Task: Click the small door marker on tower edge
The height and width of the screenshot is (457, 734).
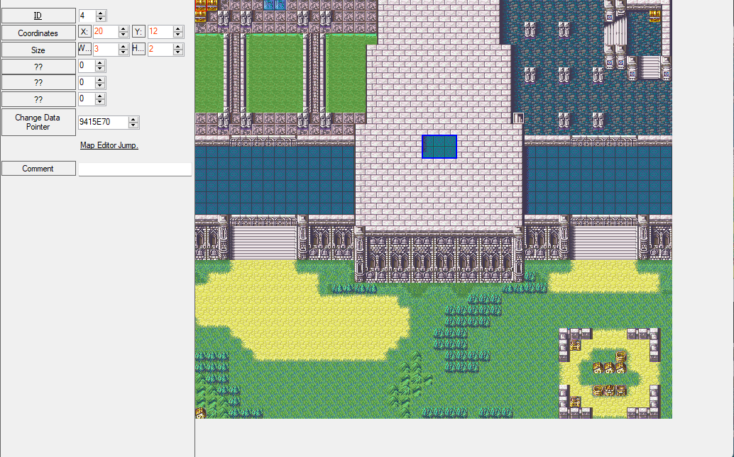Action: pos(518,118)
